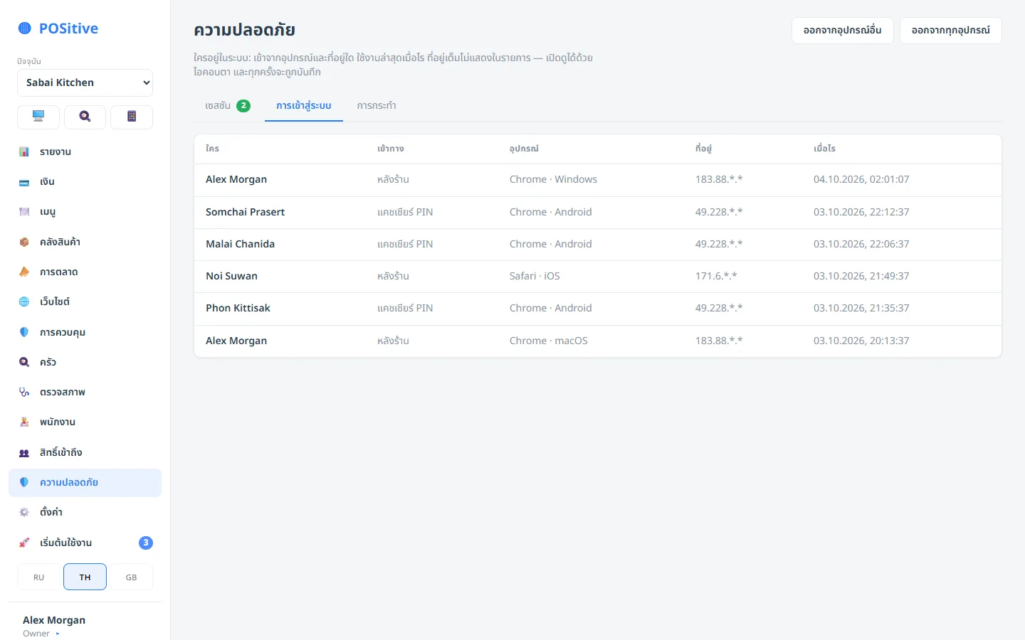Screen dimensions: 1025x640
Task: Select the Somchai Prasert row
Action: (x=598, y=212)
